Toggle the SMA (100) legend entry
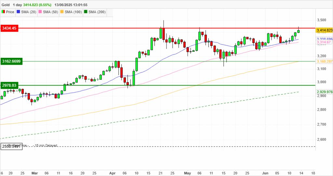 71,12
